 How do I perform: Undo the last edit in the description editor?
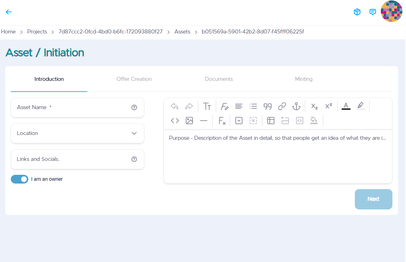tap(174, 106)
